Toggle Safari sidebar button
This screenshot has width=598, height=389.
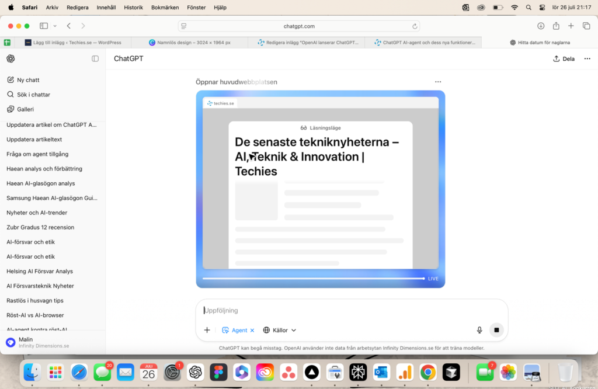44,26
